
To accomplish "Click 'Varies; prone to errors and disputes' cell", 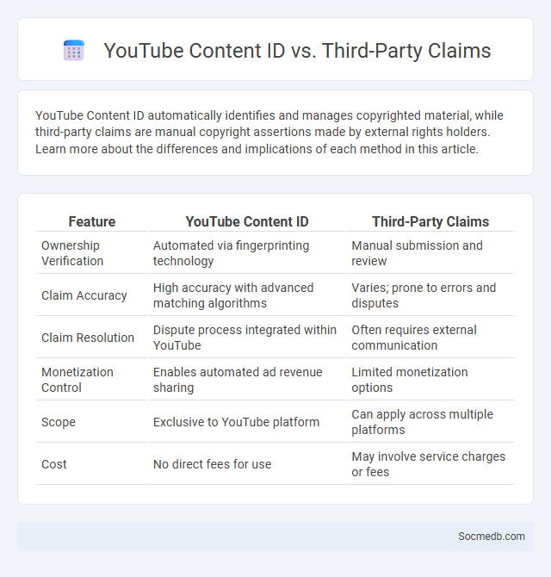I will [x=430, y=295].
